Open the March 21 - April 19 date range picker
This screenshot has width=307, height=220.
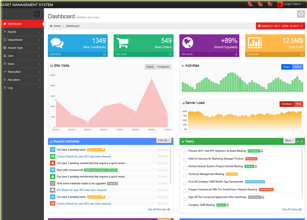pyautogui.click(x=280, y=26)
